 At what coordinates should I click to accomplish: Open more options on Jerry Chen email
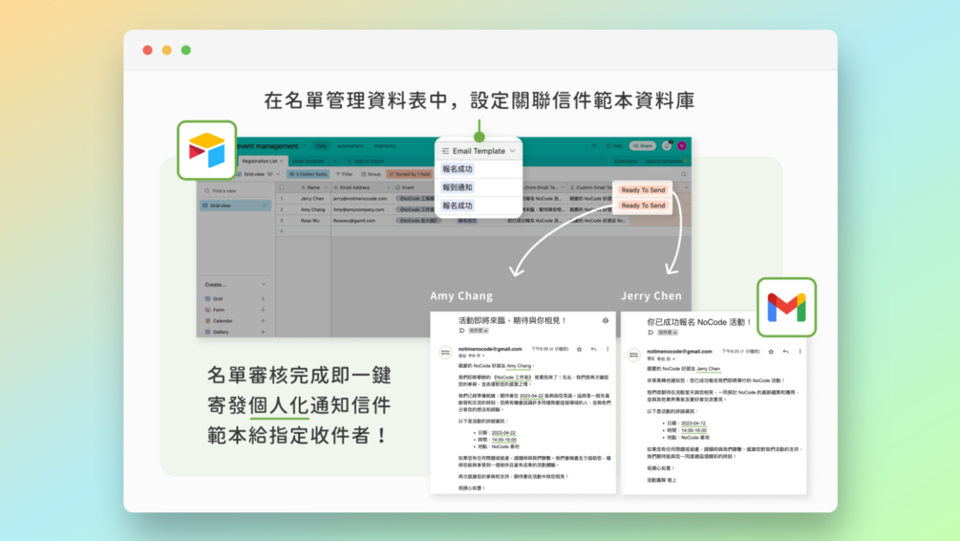800,352
